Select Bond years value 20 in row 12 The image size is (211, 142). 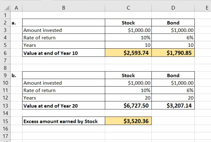[173, 98]
